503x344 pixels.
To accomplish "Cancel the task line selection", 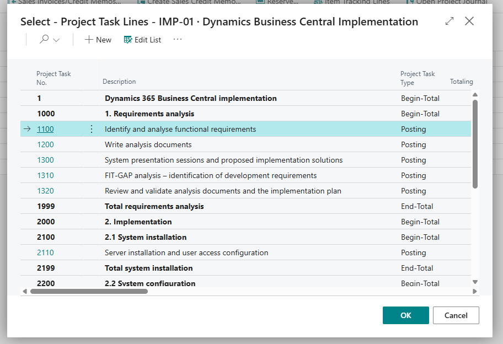I will [x=456, y=315].
